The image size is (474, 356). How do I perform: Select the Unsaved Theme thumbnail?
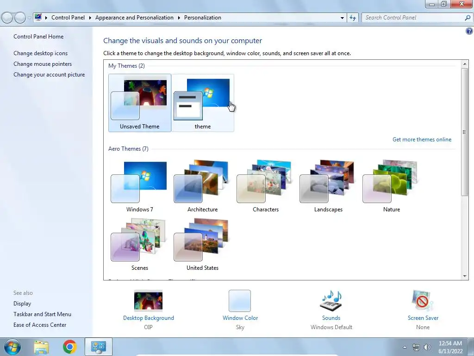(140, 102)
